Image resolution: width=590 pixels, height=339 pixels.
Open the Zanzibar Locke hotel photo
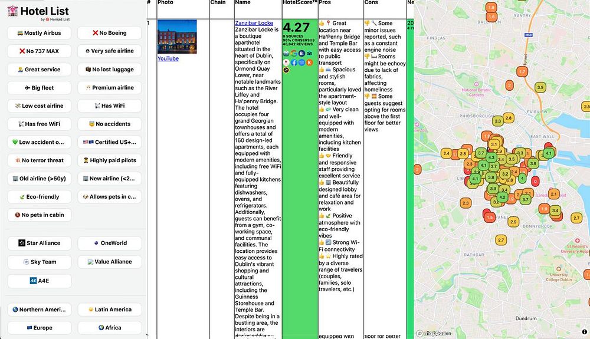(177, 37)
